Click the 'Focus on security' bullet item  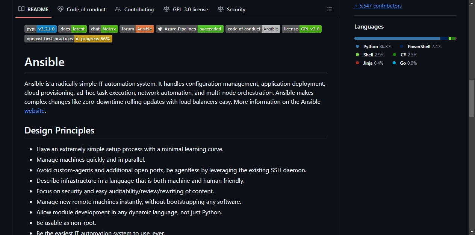(125, 191)
